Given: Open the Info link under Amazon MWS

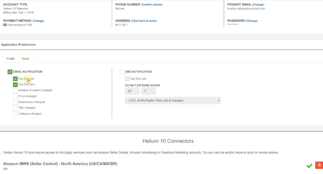Looking at the screenshot, I should (x=5, y=169).
